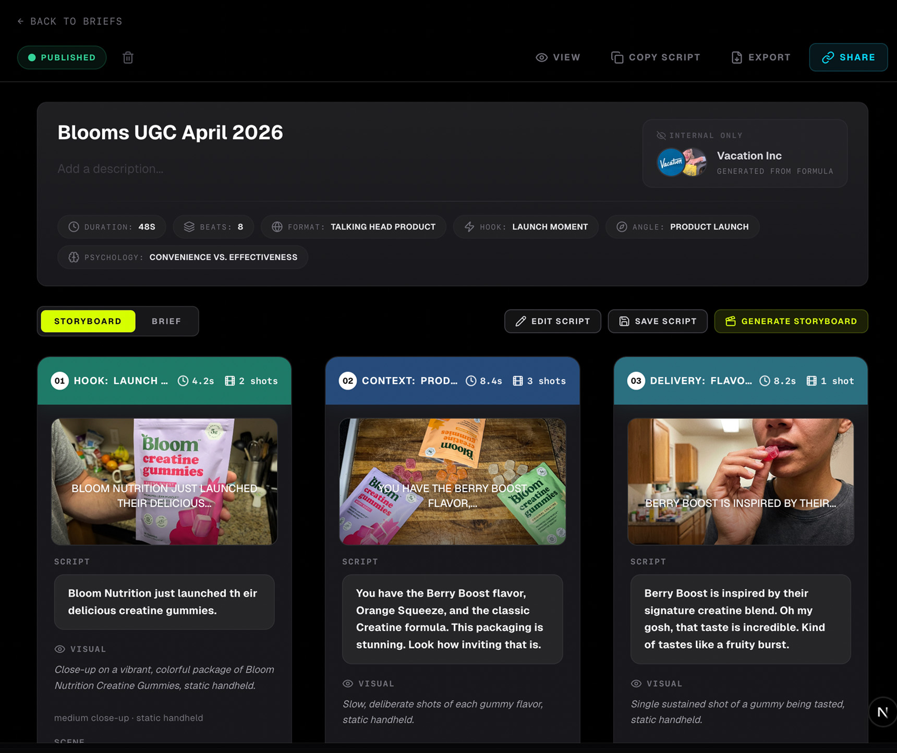Switch to the Storyboard tab
897x753 pixels.
pyautogui.click(x=88, y=321)
